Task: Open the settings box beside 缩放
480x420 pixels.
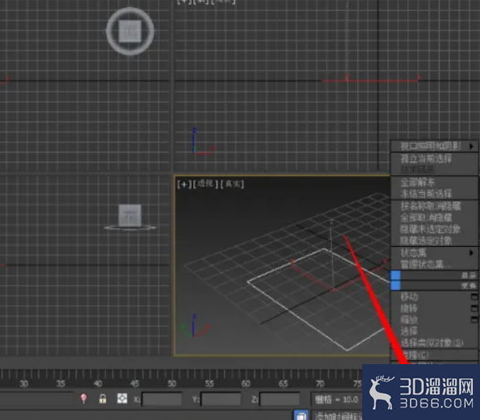Action: coord(475,319)
